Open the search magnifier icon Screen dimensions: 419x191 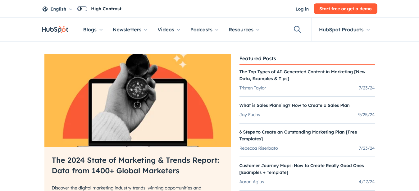pyautogui.click(x=298, y=30)
